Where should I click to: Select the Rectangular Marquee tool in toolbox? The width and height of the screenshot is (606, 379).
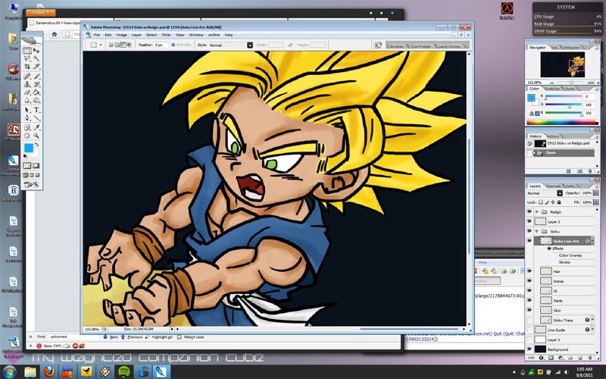tap(27, 51)
